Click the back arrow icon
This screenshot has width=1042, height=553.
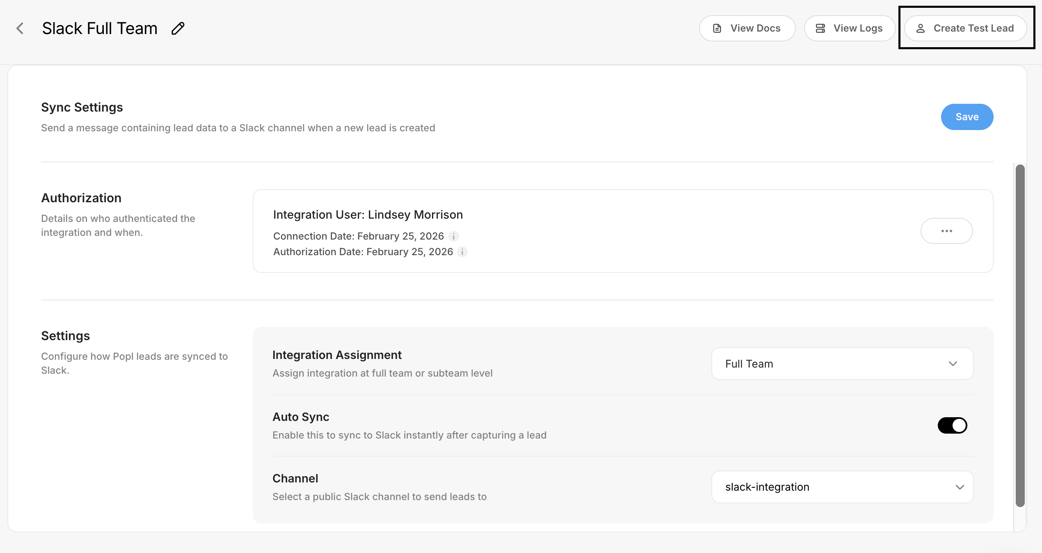20,28
